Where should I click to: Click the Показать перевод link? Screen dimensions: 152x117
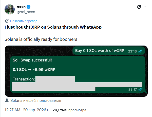click(x=24, y=21)
